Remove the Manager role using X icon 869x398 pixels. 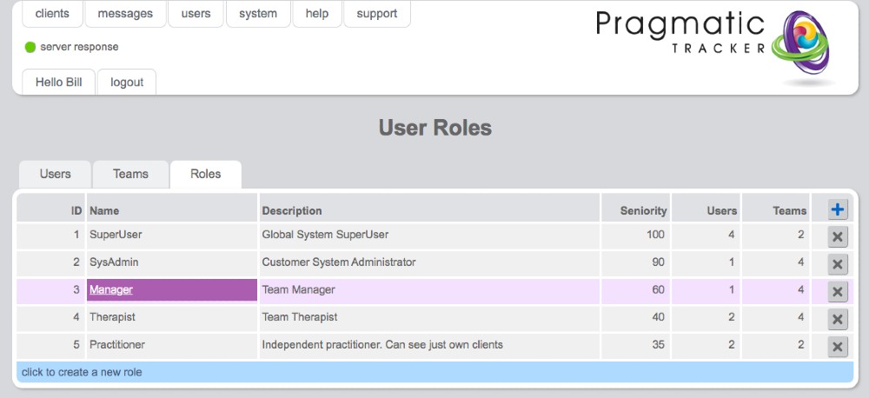tap(837, 292)
